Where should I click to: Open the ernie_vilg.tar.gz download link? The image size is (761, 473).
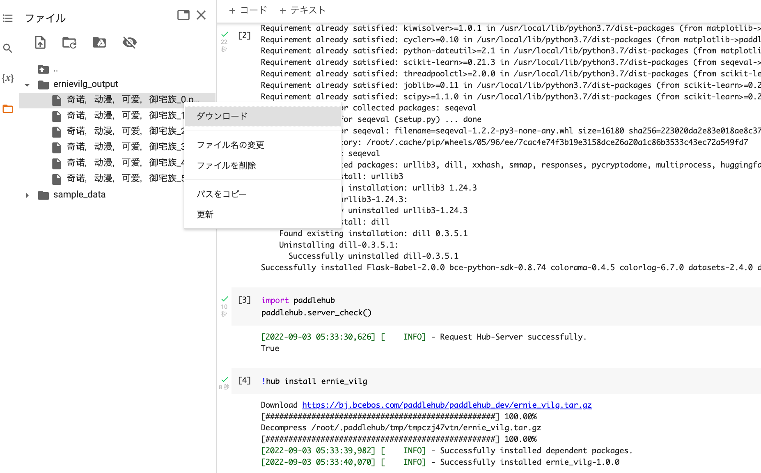(447, 405)
